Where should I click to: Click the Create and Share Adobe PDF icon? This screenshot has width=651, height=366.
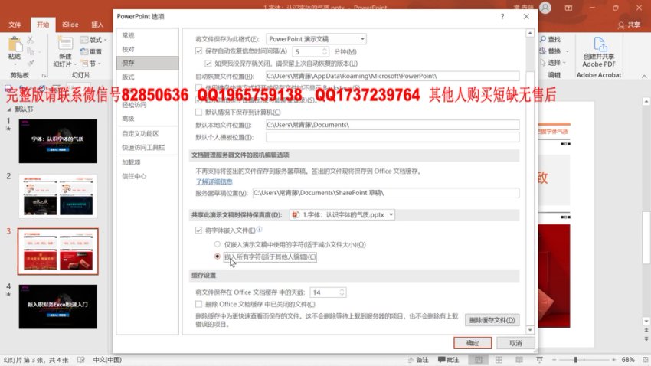(598, 43)
